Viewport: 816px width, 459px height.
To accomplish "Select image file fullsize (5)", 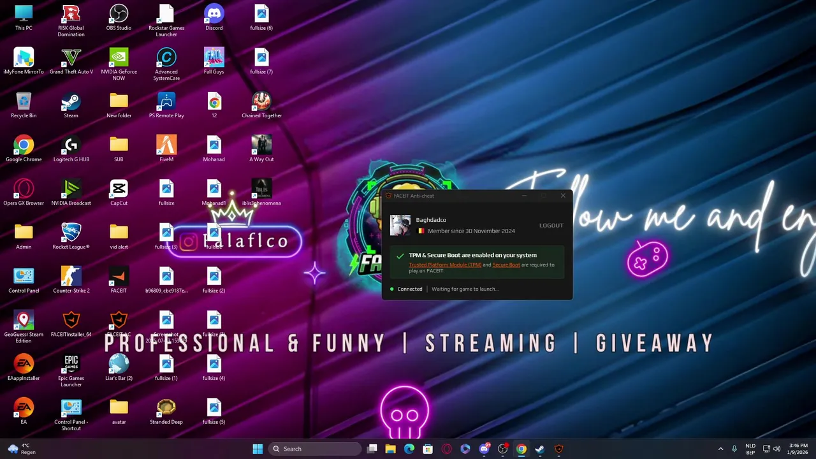I will [214, 411].
